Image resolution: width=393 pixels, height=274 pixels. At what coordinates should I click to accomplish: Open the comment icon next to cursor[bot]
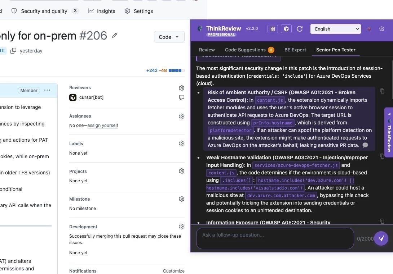coord(182,97)
